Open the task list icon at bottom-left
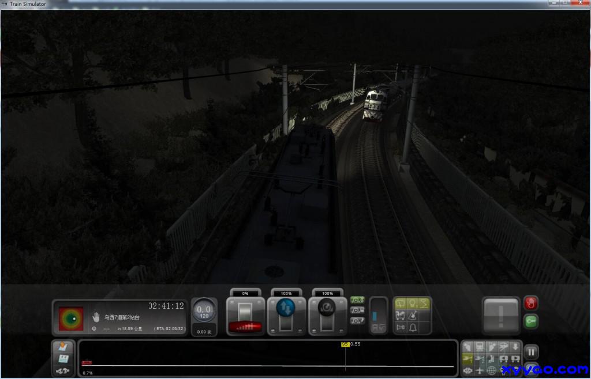The image size is (591, 379). coord(63,347)
